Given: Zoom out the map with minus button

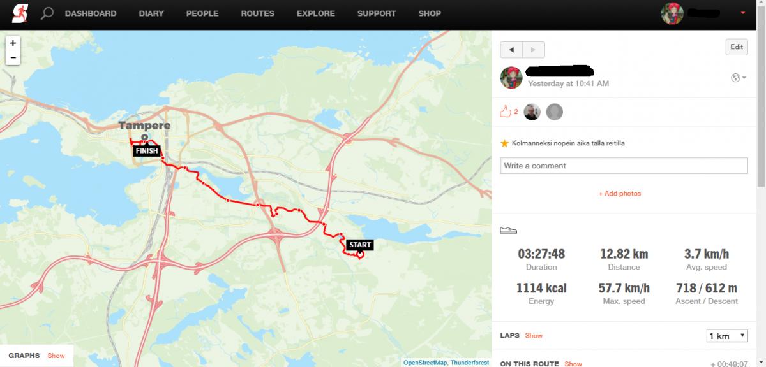Looking at the screenshot, I should (x=13, y=57).
